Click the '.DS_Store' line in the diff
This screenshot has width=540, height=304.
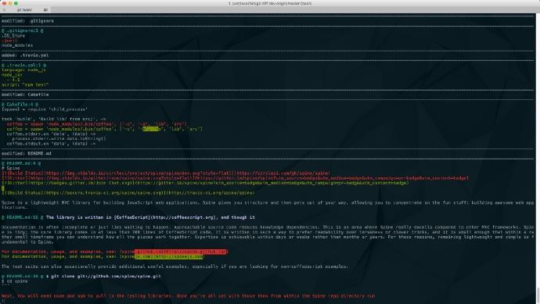coord(13,36)
